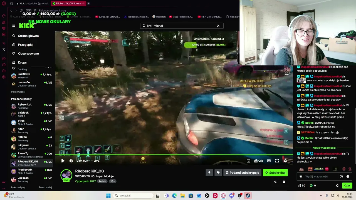This screenshot has height=200, width=356.
Task: Switch to kick: krol_michal tab
Action: tap(33, 4)
